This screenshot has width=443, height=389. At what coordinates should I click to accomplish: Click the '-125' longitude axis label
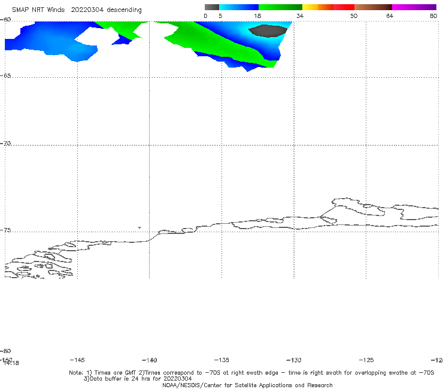[x=366, y=360]
